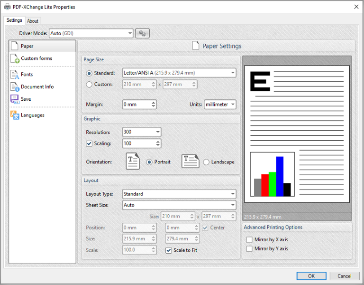Open the Resolution dropdown
The height and width of the screenshot is (285, 364).
(142, 132)
